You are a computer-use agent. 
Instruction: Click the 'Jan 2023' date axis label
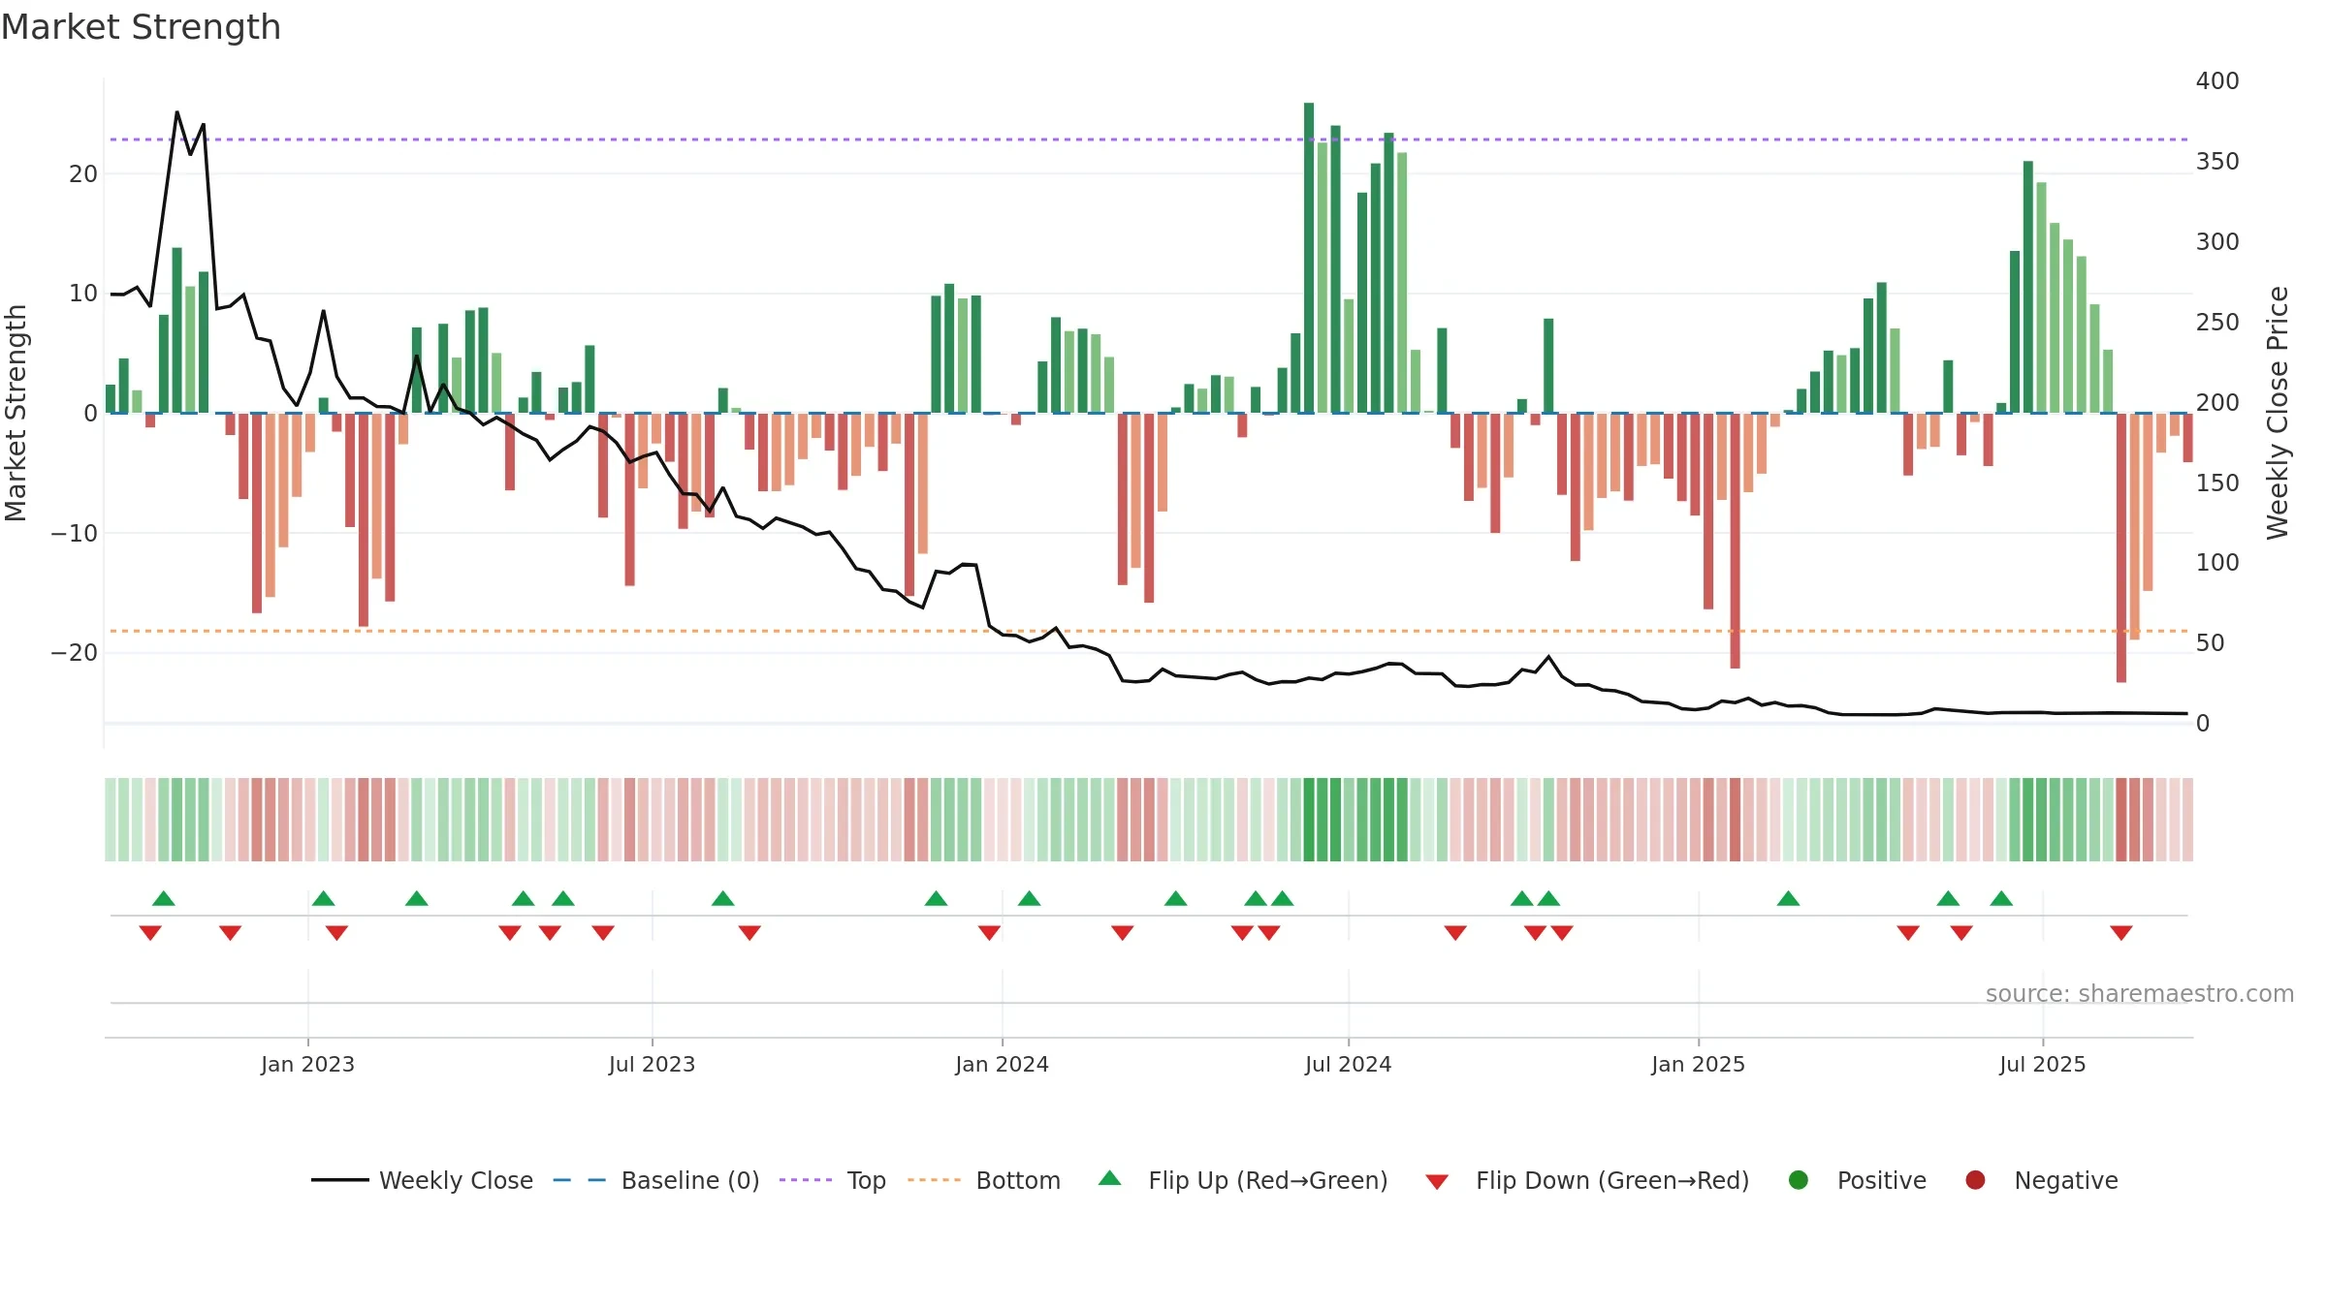point(307,1065)
